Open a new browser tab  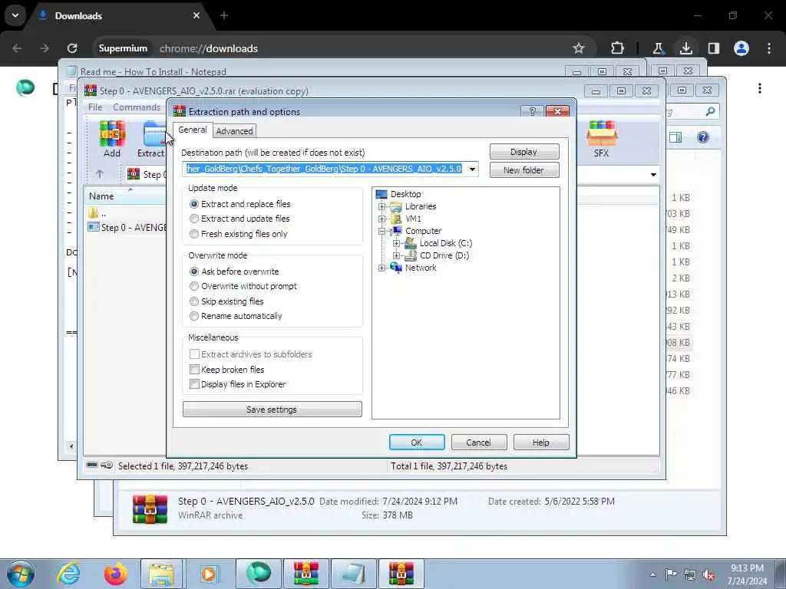(x=224, y=15)
